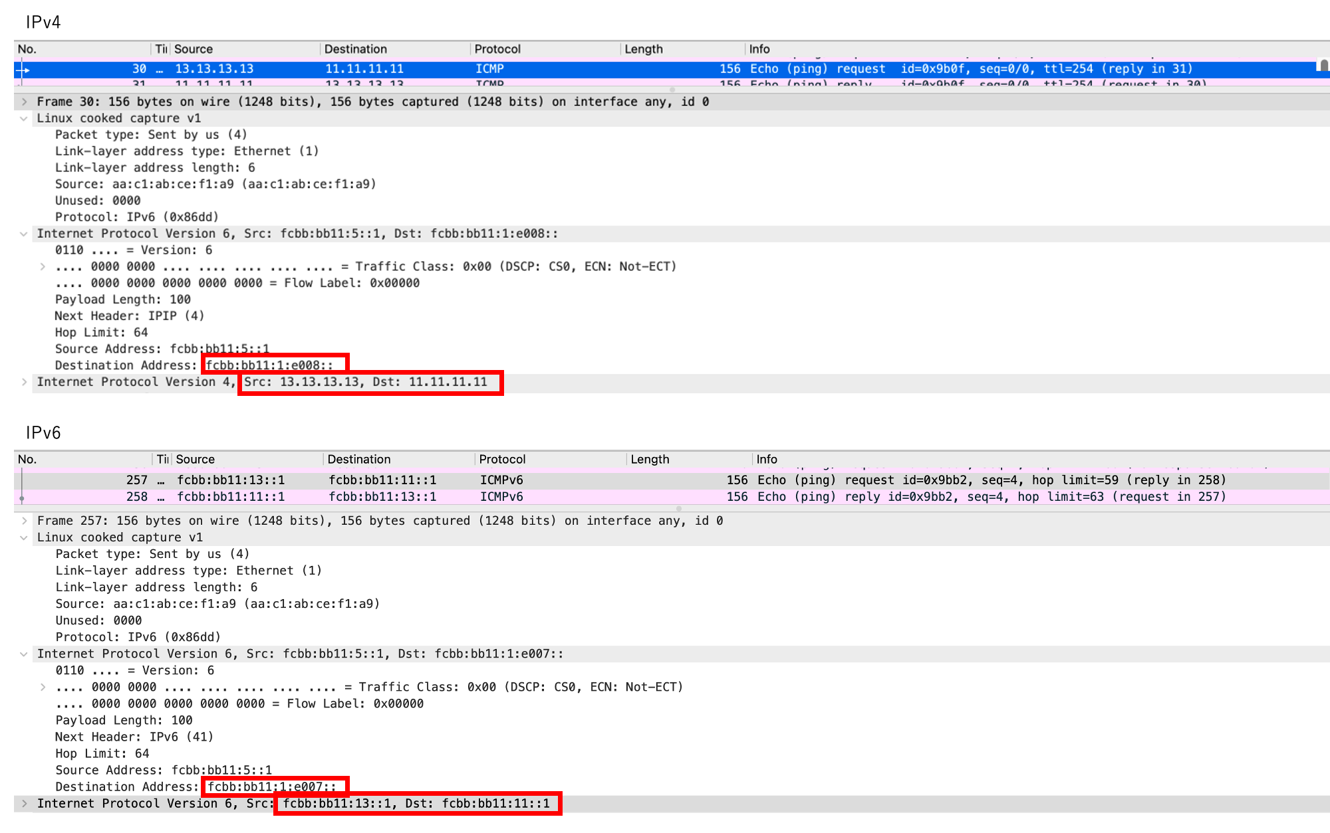Expand inner IPv6 header Src fcbb:bb11:13::1
The width and height of the screenshot is (1330, 833).
click(x=24, y=804)
